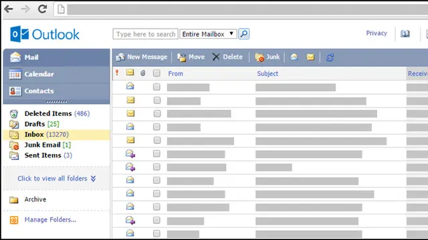Click the Drafts folder icon
This screenshot has width=428, height=240.
pyautogui.click(x=14, y=124)
